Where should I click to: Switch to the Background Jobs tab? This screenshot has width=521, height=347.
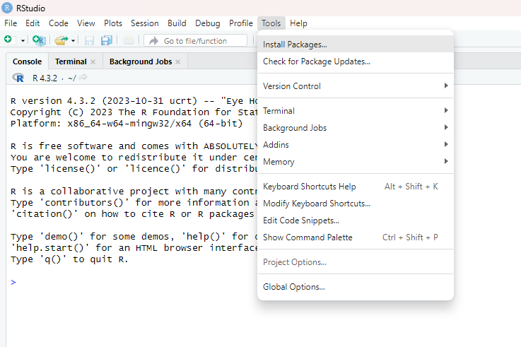point(140,61)
